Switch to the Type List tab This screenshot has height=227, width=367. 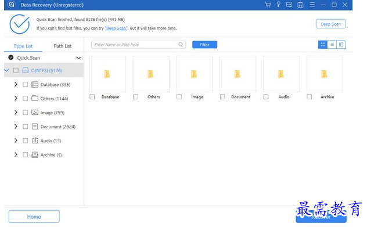point(23,46)
